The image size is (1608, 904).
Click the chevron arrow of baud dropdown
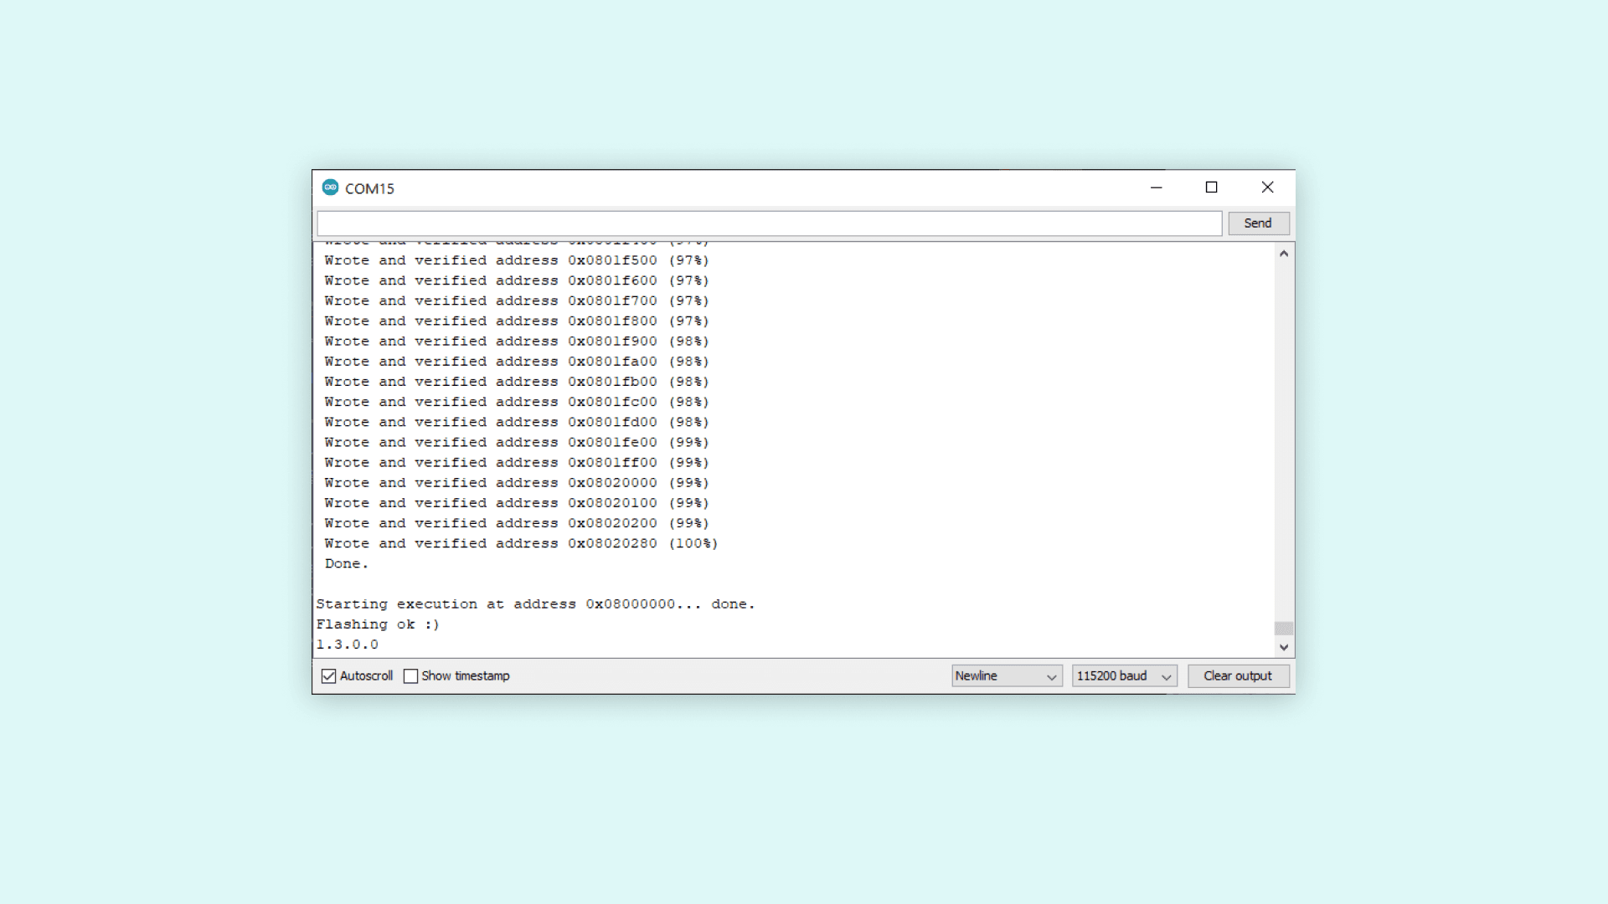tap(1166, 677)
